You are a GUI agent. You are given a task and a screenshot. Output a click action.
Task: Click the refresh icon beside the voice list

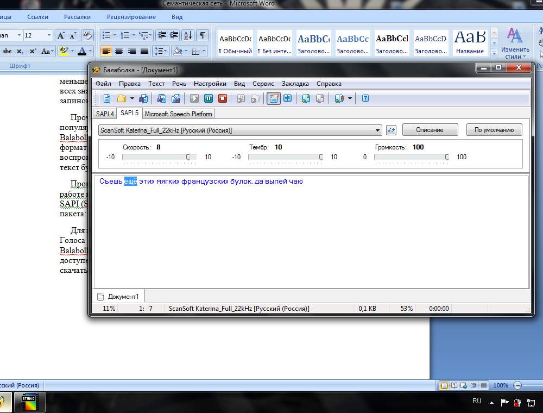click(x=392, y=130)
